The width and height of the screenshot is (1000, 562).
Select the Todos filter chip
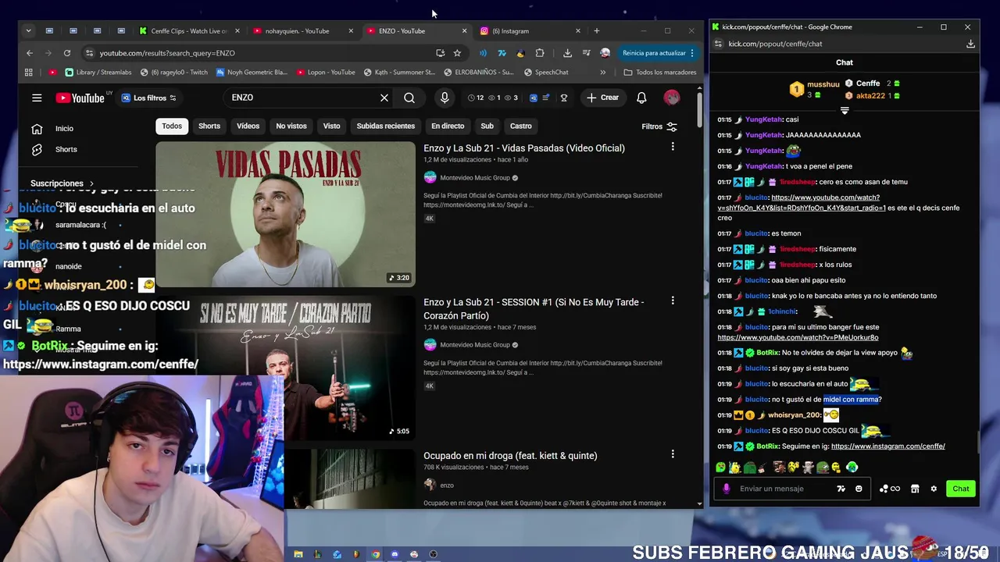click(x=172, y=126)
